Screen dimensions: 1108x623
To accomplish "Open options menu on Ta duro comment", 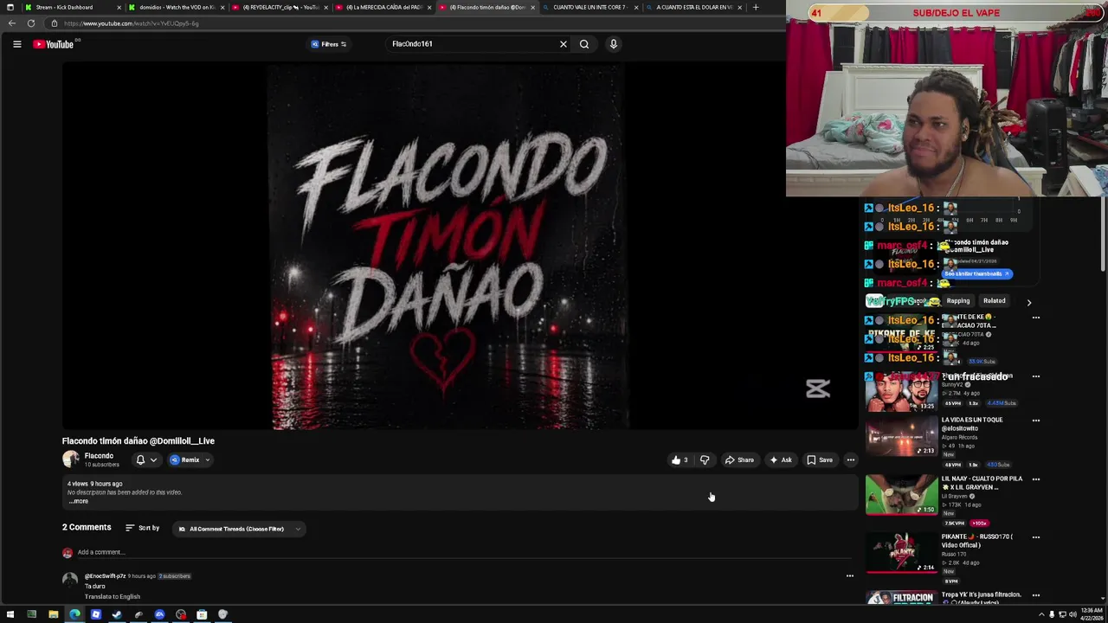I will point(849,576).
